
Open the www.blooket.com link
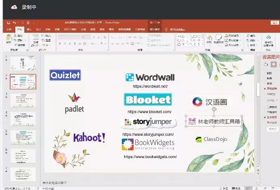coord(149,112)
